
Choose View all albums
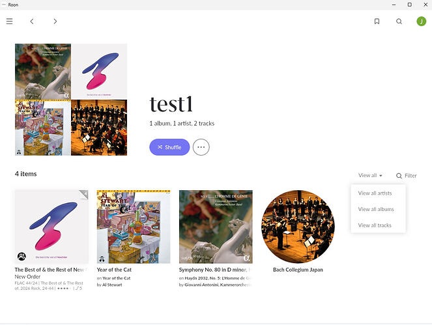pos(376,209)
